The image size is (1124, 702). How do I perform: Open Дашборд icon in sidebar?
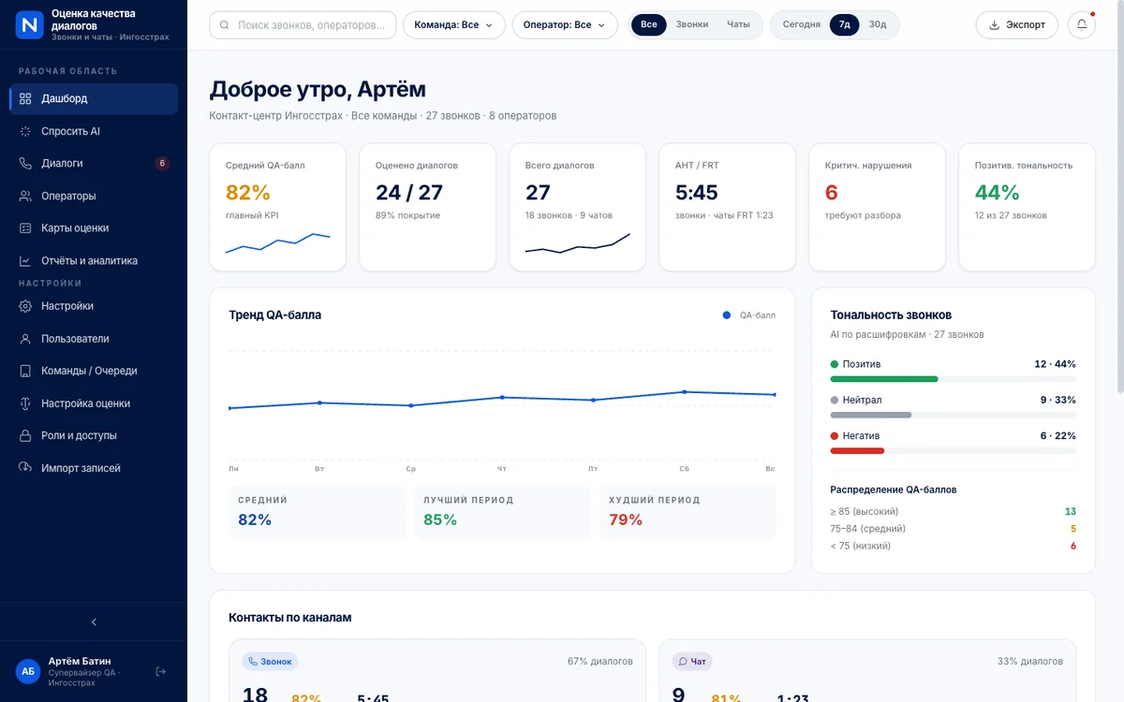coord(25,98)
